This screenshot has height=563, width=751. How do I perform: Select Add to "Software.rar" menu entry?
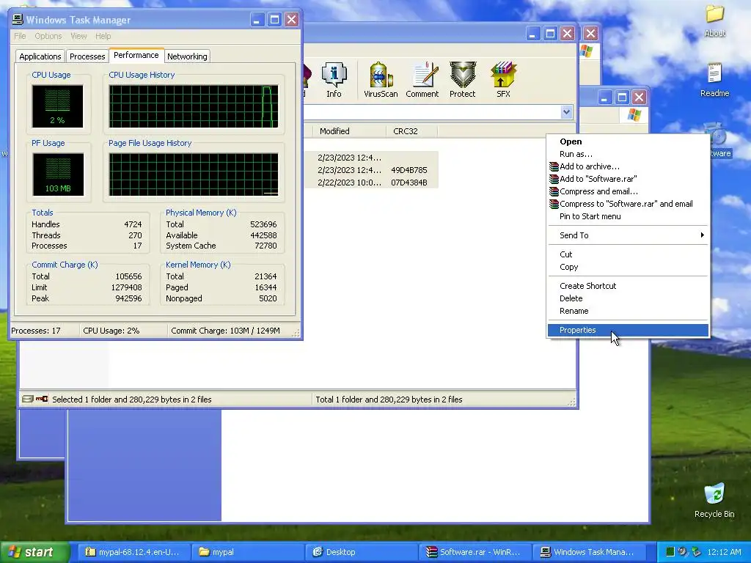[x=628, y=179]
